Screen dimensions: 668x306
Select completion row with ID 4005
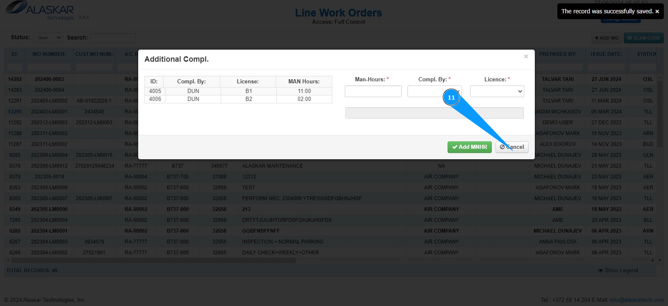click(x=238, y=91)
